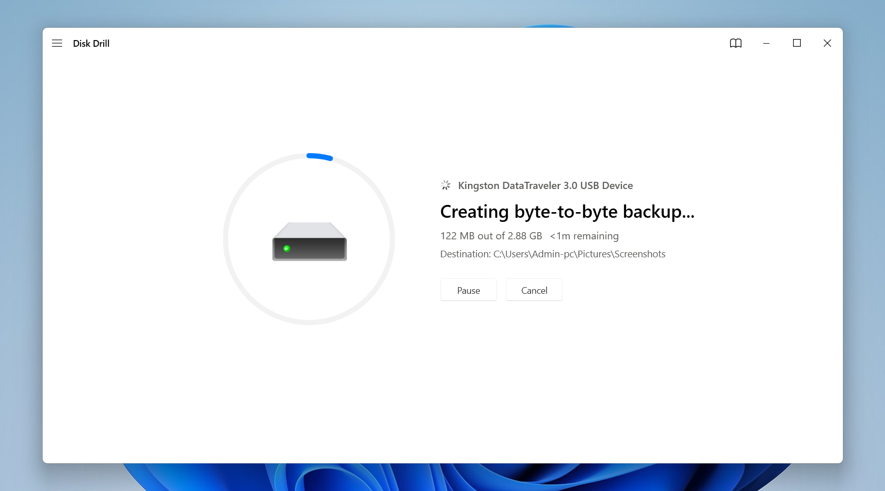Close the Disk Drill window
Viewport: 885px width, 491px height.
[827, 43]
